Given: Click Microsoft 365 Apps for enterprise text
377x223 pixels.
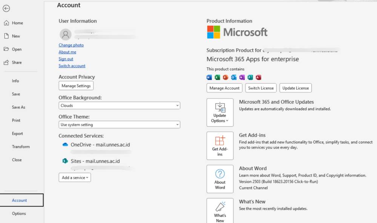Looking at the screenshot, I should [x=253, y=59].
